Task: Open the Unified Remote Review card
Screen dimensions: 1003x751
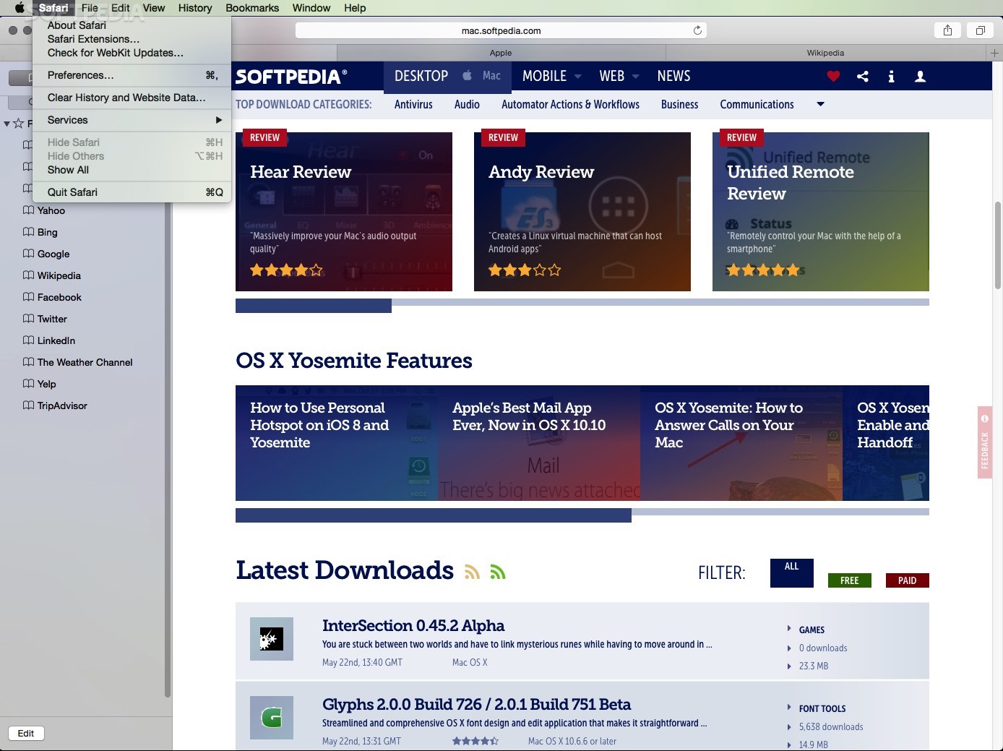Action: (x=821, y=212)
